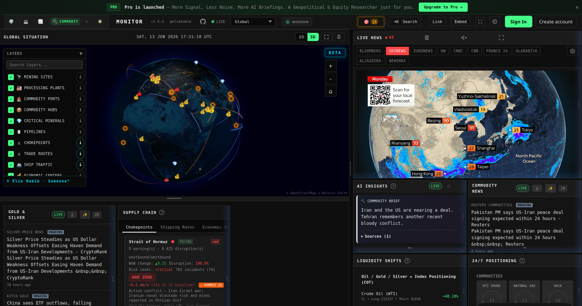Click the Upgrade to Pro button
This screenshot has height=306, width=582.
point(443,7)
